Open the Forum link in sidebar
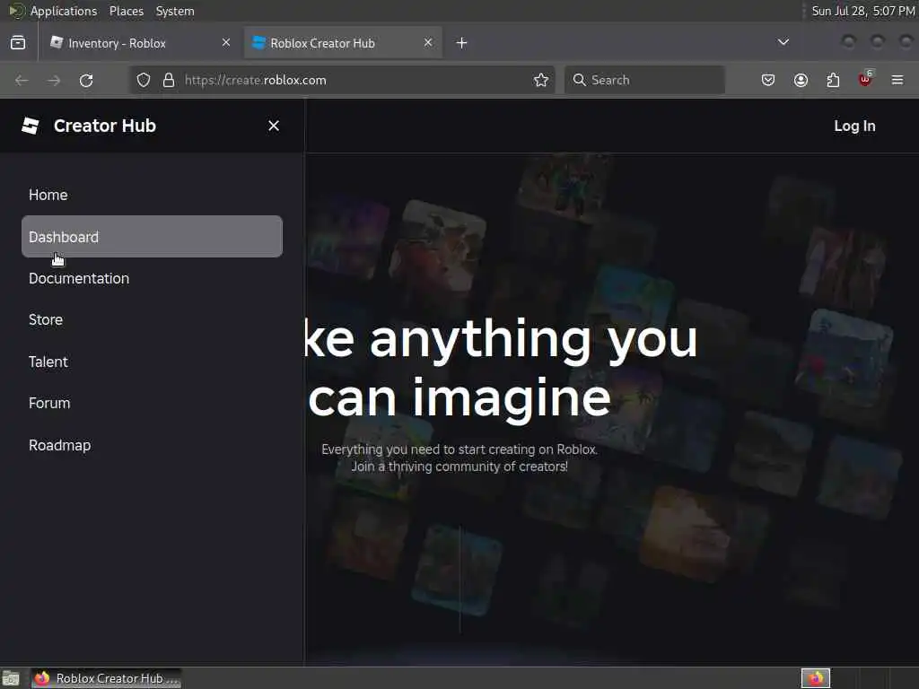Viewport: 919px width, 689px height. 152,404
